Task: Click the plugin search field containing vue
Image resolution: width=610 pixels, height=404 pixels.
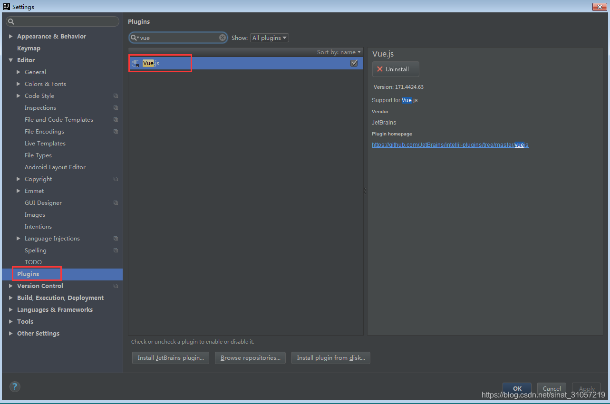Action: [x=178, y=38]
